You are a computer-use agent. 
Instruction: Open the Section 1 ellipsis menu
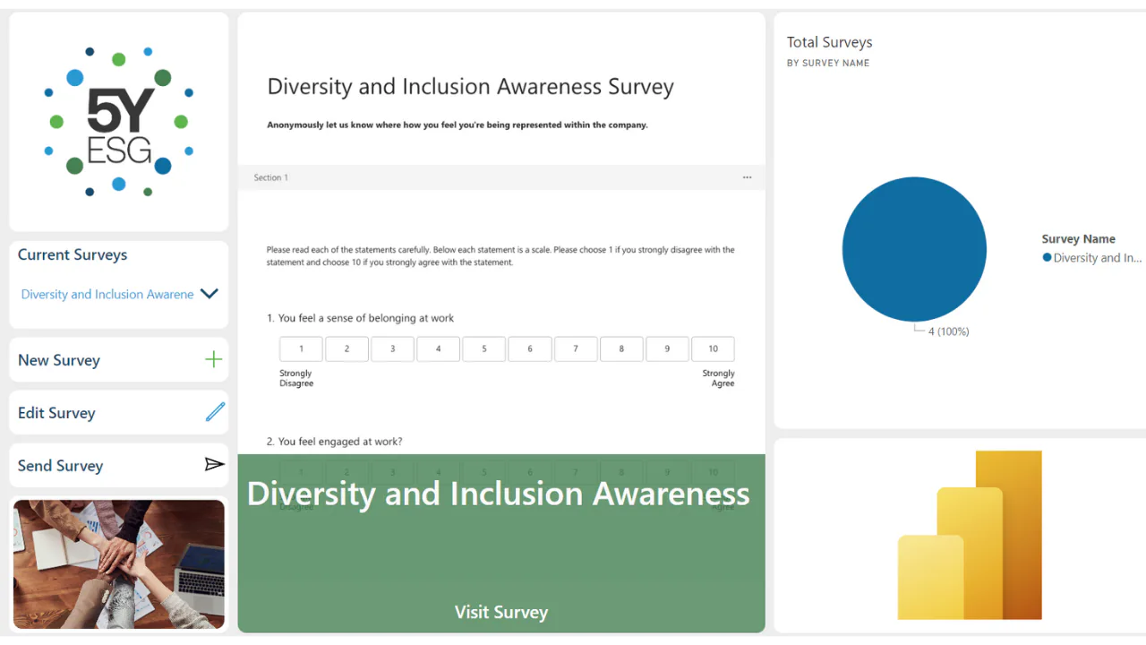click(748, 177)
